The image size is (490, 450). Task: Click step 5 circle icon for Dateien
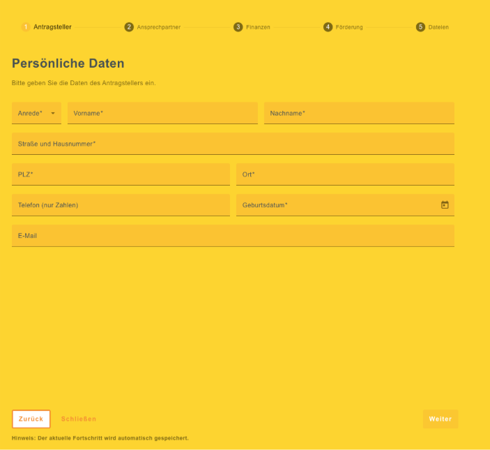420,27
